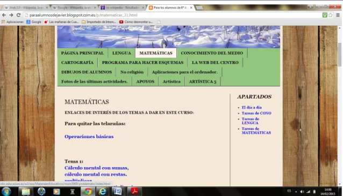Image resolution: width=343 pixels, height=196 pixels.
Task: Open the LENGUA page
Action: click(122, 53)
